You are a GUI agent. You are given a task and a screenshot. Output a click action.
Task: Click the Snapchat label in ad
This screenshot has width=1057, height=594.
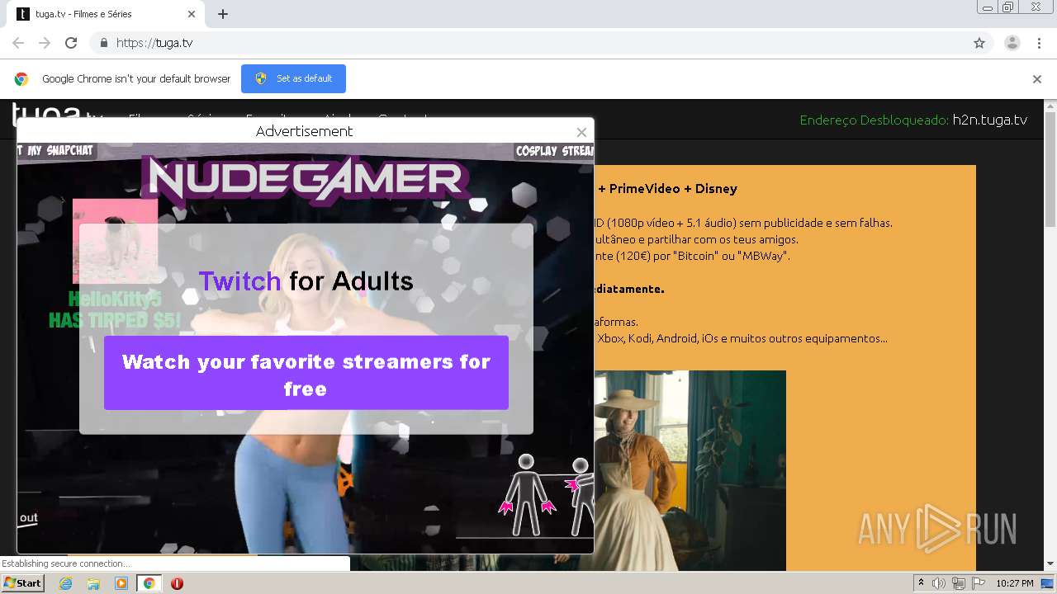(57, 151)
